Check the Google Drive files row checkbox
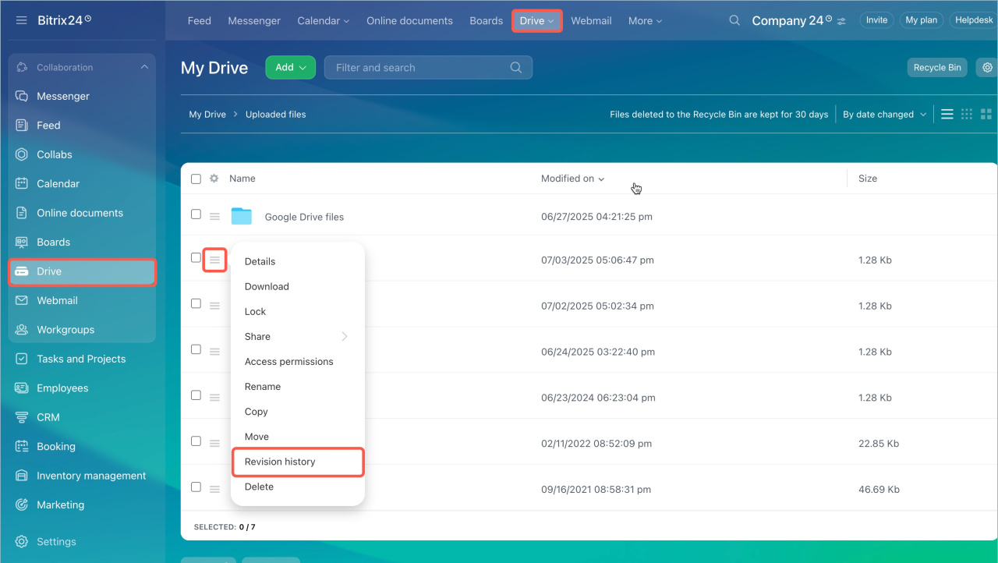This screenshot has height=563, width=998. 196,214
